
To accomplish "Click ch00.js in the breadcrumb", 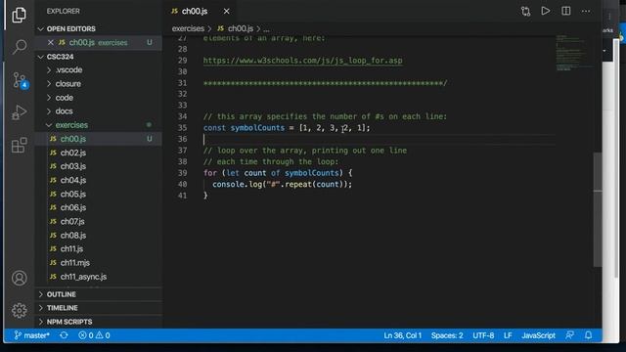I will coord(236,28).
